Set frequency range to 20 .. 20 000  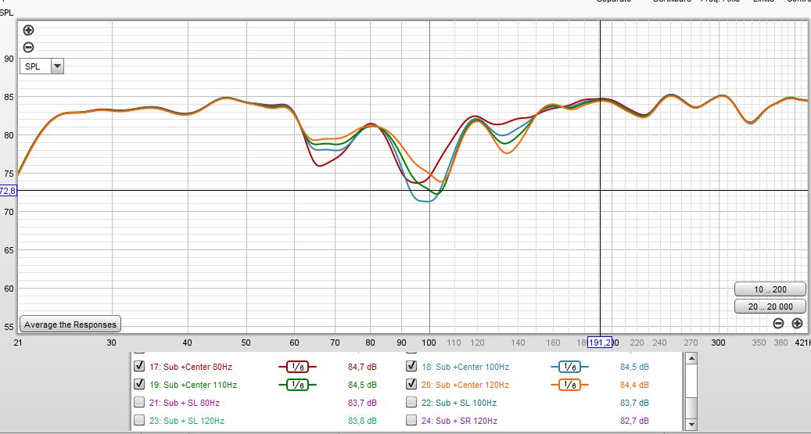coord(770,307)
